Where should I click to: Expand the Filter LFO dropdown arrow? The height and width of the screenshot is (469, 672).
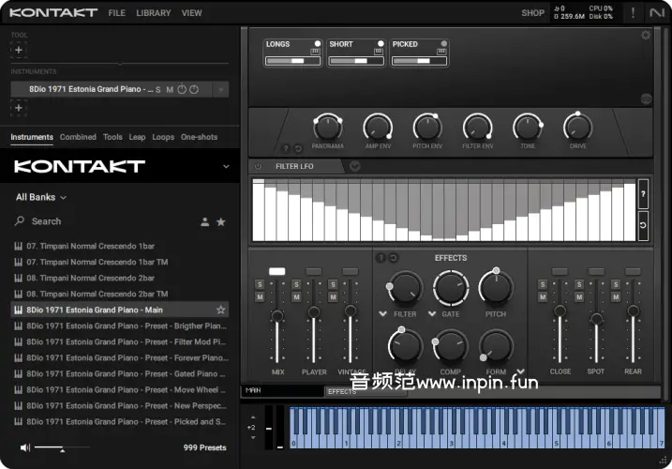[354, 167]
